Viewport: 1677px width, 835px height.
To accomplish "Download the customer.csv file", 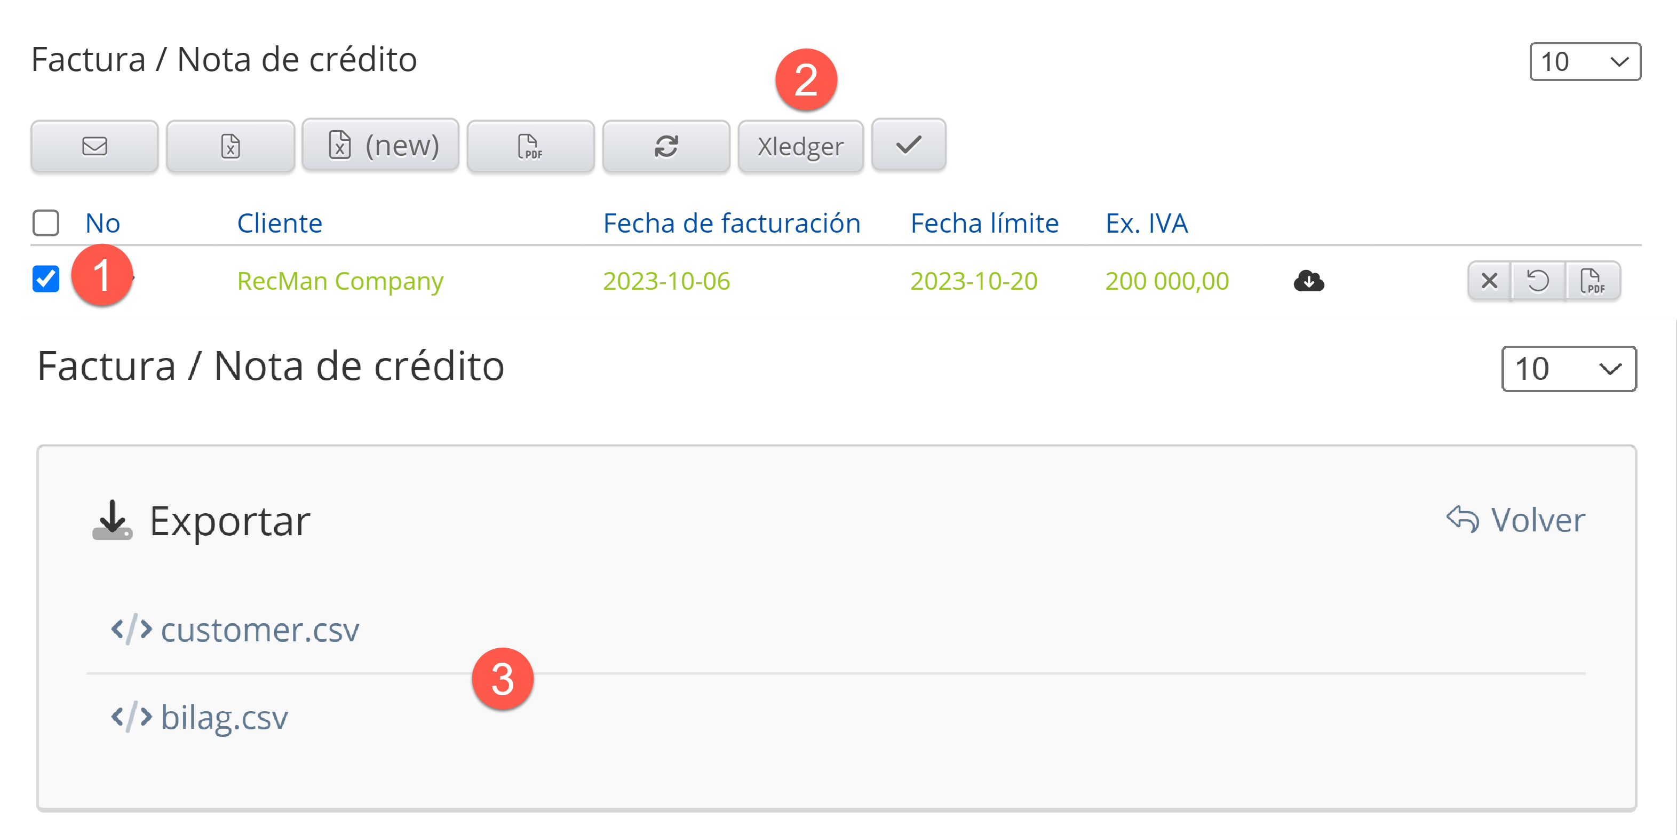I will pos(259,630).
